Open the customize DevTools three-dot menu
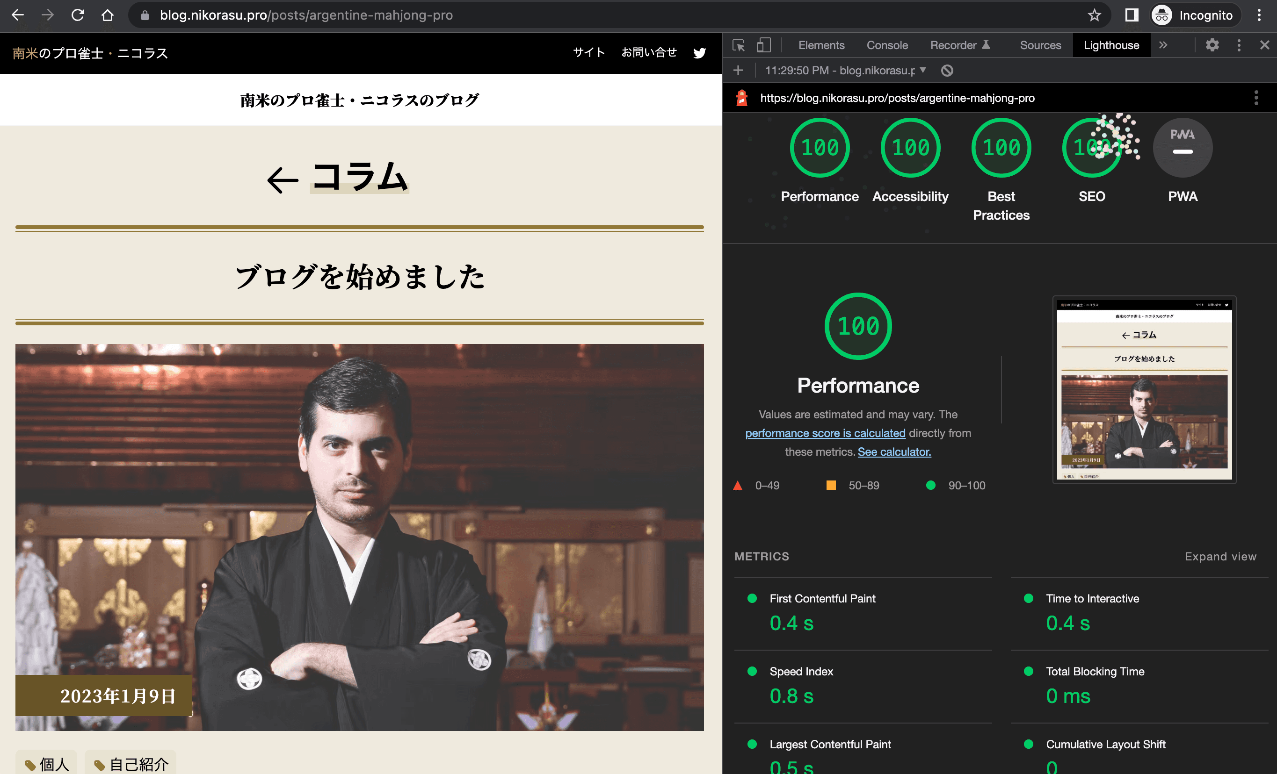This screenshot has width=1277, height=774. pyautogui.click(x=1239, y=45)
